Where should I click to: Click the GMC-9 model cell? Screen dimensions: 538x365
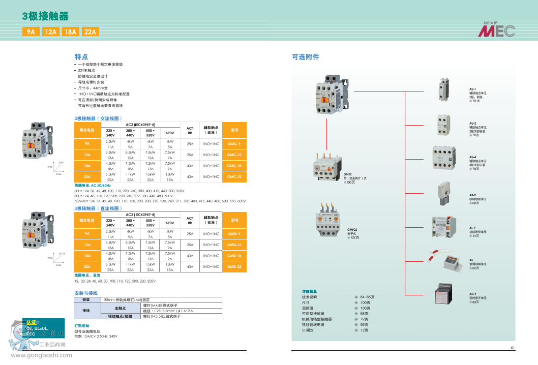pos(234,144)
